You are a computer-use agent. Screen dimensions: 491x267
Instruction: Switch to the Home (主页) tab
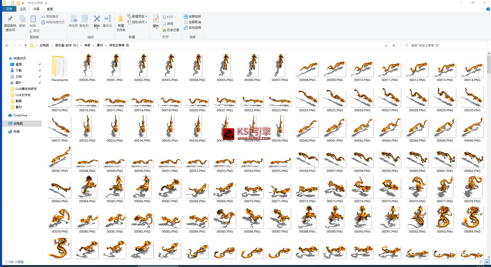coord(23,9)
